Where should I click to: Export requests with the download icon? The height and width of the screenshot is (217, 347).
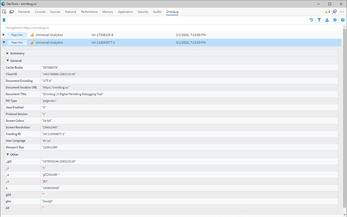tap(327, 20)
